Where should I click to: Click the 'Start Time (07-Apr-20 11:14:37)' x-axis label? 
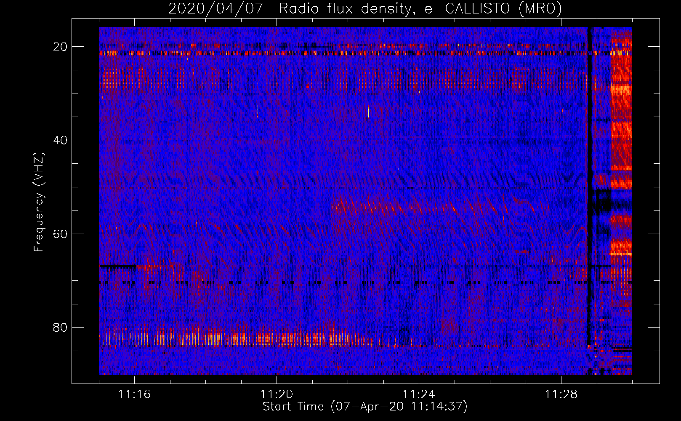365,407
